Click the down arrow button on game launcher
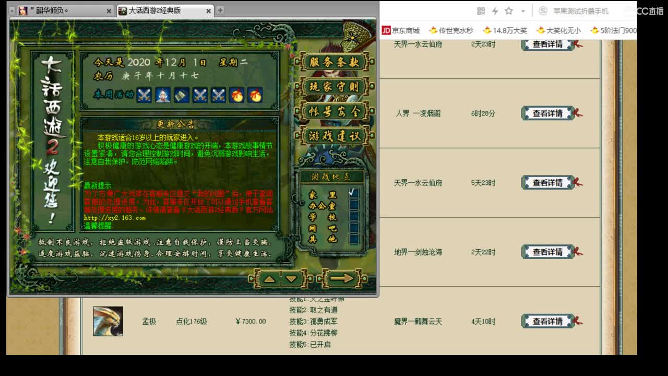 pos(292,279)
